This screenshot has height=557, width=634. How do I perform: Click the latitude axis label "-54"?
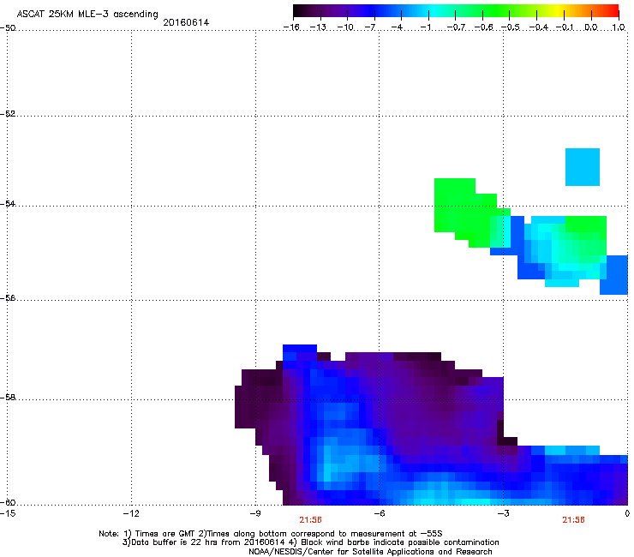8,203
